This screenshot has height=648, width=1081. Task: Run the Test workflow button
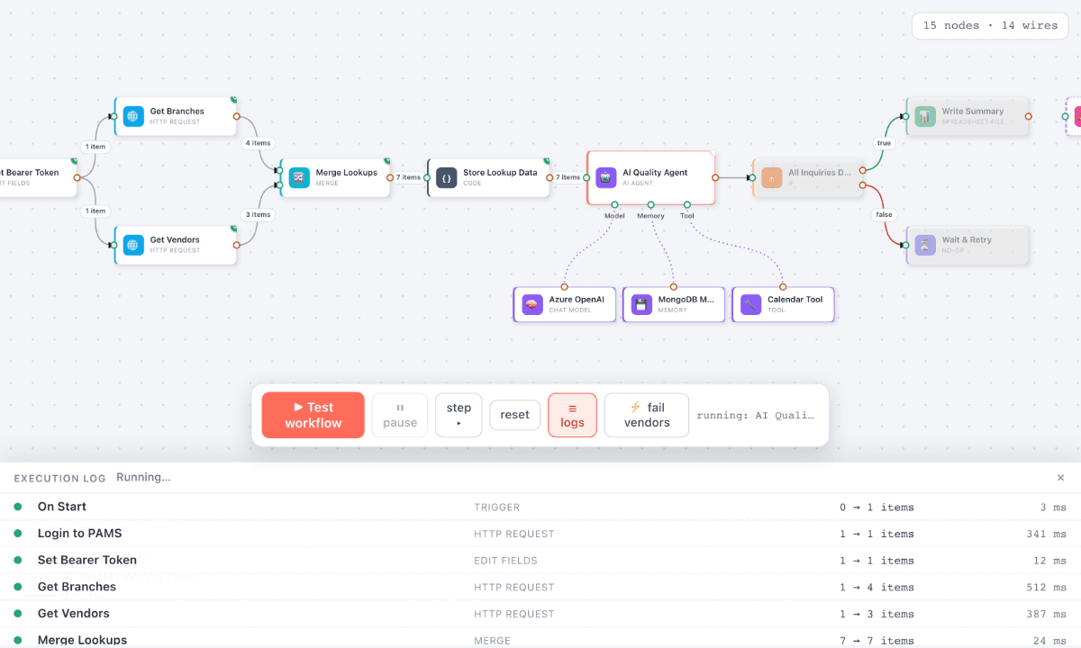click(x=313, y=415)
